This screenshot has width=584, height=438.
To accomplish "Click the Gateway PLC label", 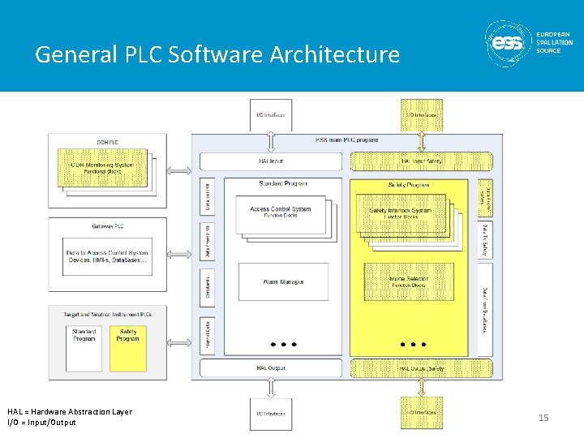I will tap(108, 226).
